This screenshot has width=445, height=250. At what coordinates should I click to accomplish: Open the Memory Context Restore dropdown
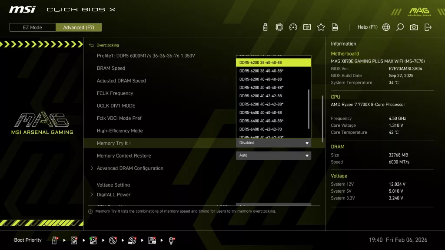point(273,155)
